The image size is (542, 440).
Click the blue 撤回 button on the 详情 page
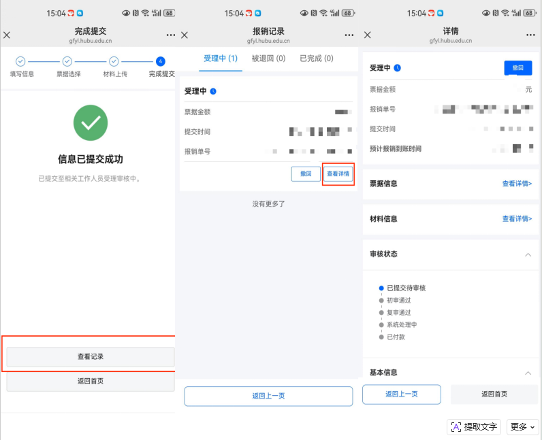tap(517, 68)
